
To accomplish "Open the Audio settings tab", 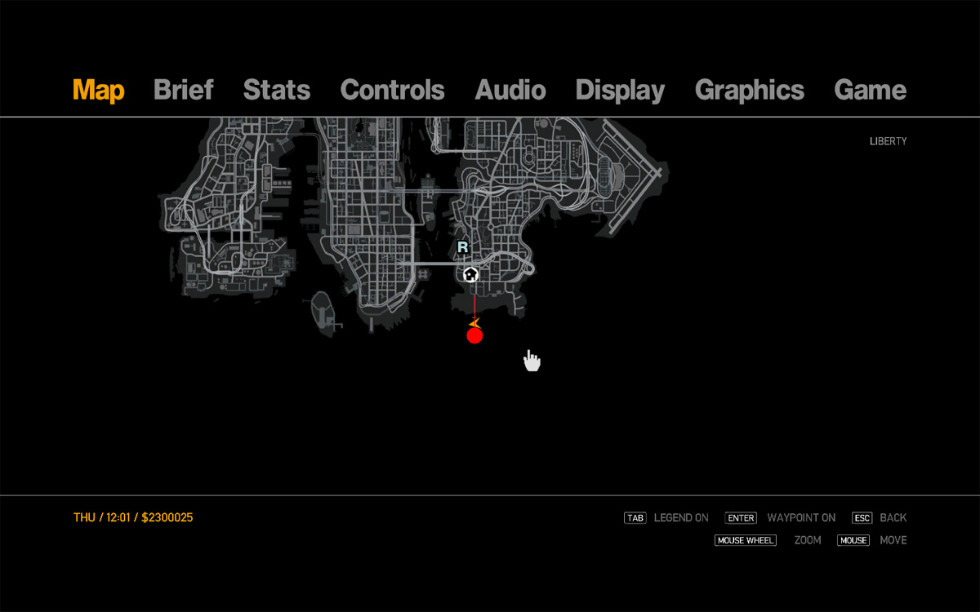I will pos(510,90).
